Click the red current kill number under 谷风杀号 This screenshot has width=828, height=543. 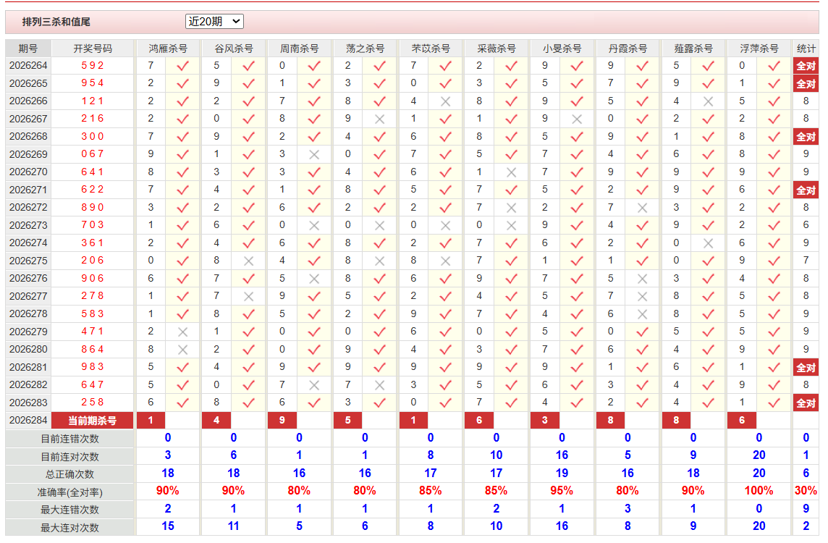tap(216, 421)
